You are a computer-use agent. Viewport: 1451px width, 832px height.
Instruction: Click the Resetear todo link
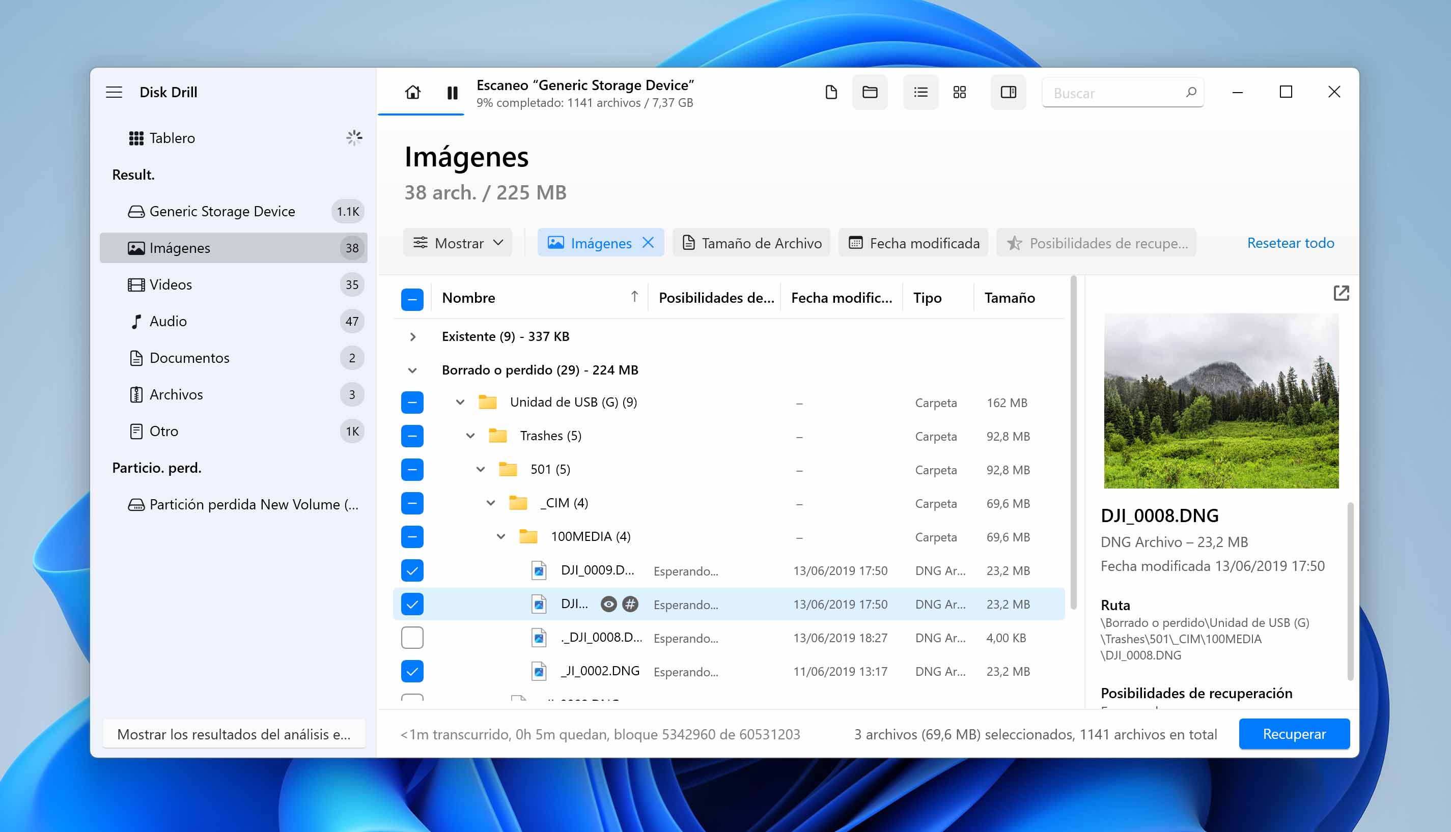coord(1291,243)
